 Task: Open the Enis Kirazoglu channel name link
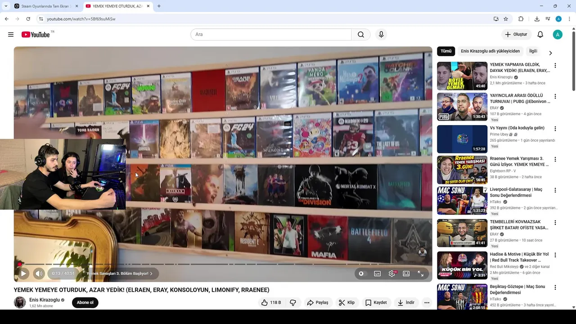point(45,300)
